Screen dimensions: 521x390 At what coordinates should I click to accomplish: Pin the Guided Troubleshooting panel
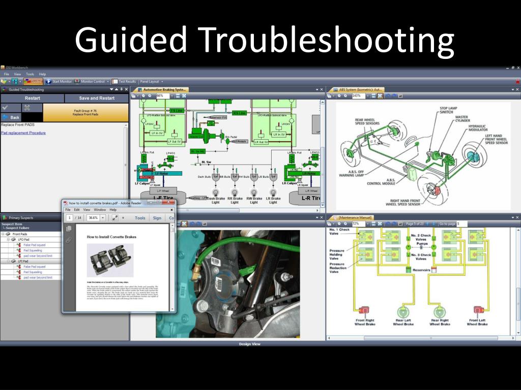[121, 89]
